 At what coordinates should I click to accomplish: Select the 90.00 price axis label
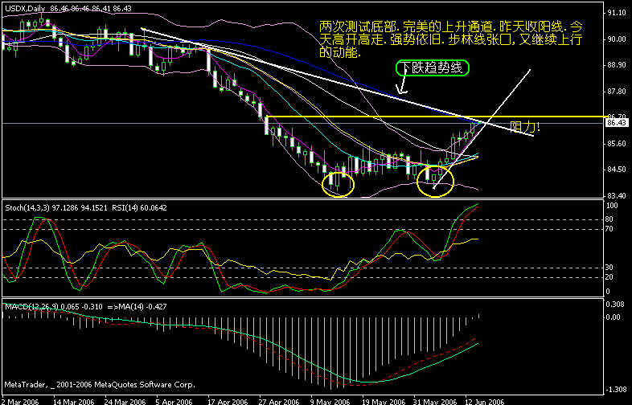point(617,39)
